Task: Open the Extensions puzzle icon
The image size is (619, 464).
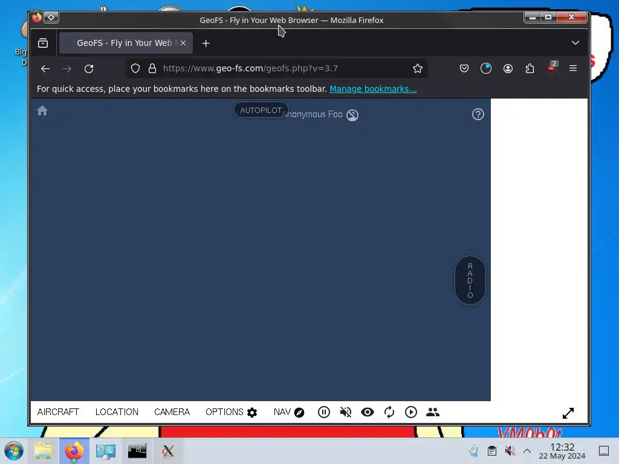Action: [530, 69]
